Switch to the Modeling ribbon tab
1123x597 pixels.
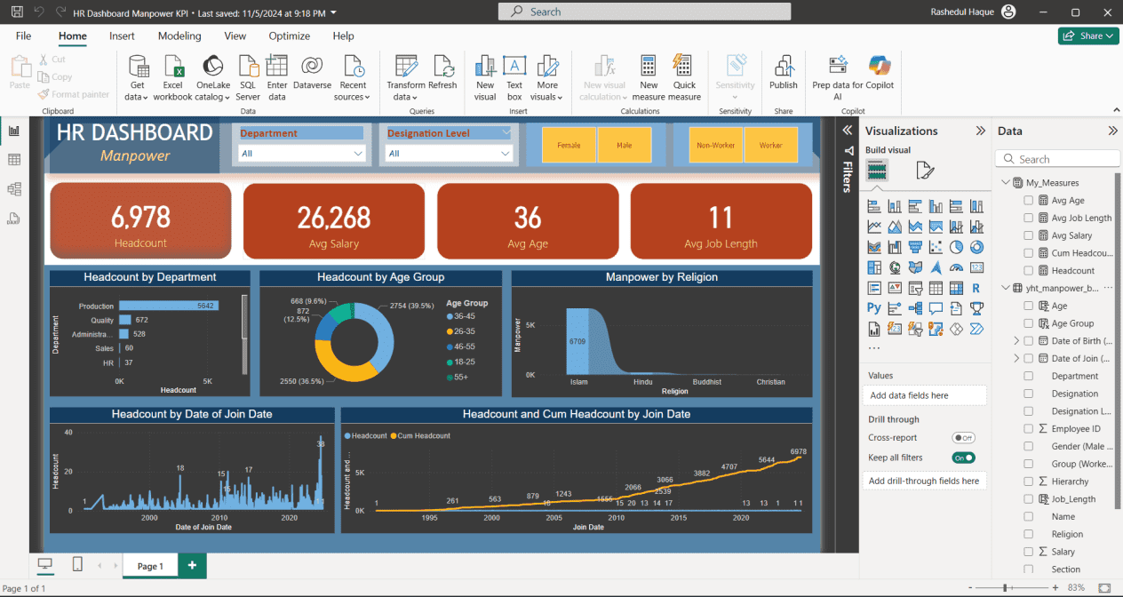coord(179,36)
